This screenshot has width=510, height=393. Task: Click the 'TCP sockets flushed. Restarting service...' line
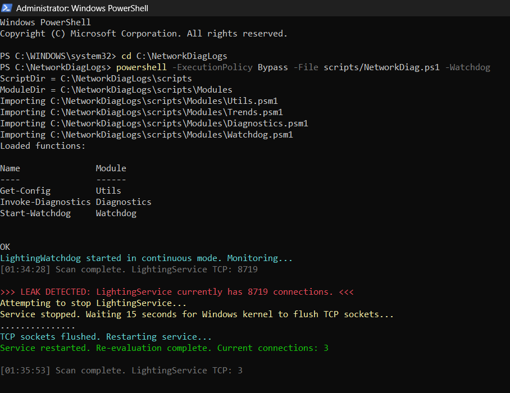106,337
